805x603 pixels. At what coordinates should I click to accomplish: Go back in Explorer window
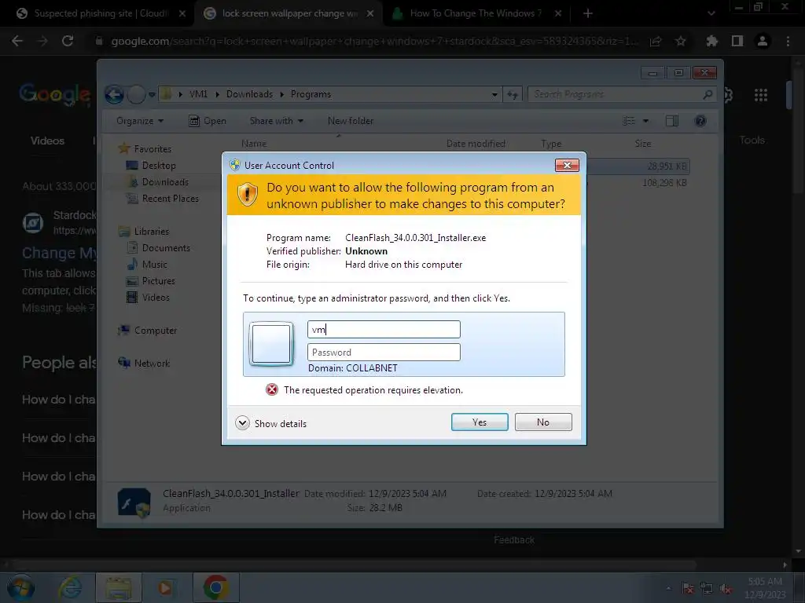pyautogui.click(x=114, y=94)
